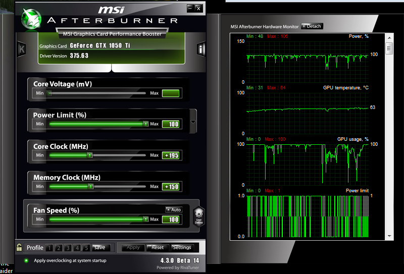Open the Settings button
This screenshot has width=404, height=274.
pos(182,247)
